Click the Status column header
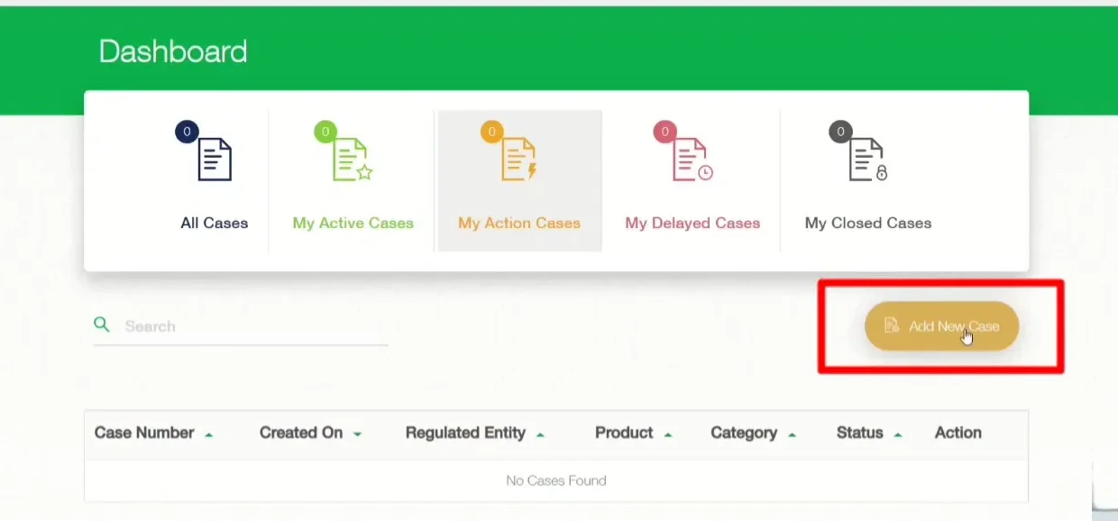1118x521 pixels. click(x=859, y=433)
